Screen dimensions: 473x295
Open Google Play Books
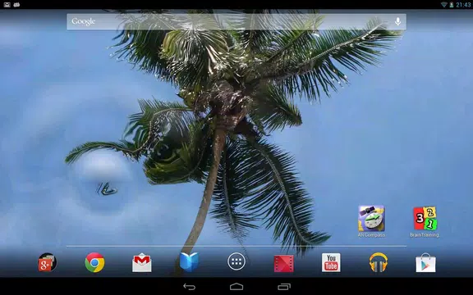pyautogui.click(x=189, y=262)
